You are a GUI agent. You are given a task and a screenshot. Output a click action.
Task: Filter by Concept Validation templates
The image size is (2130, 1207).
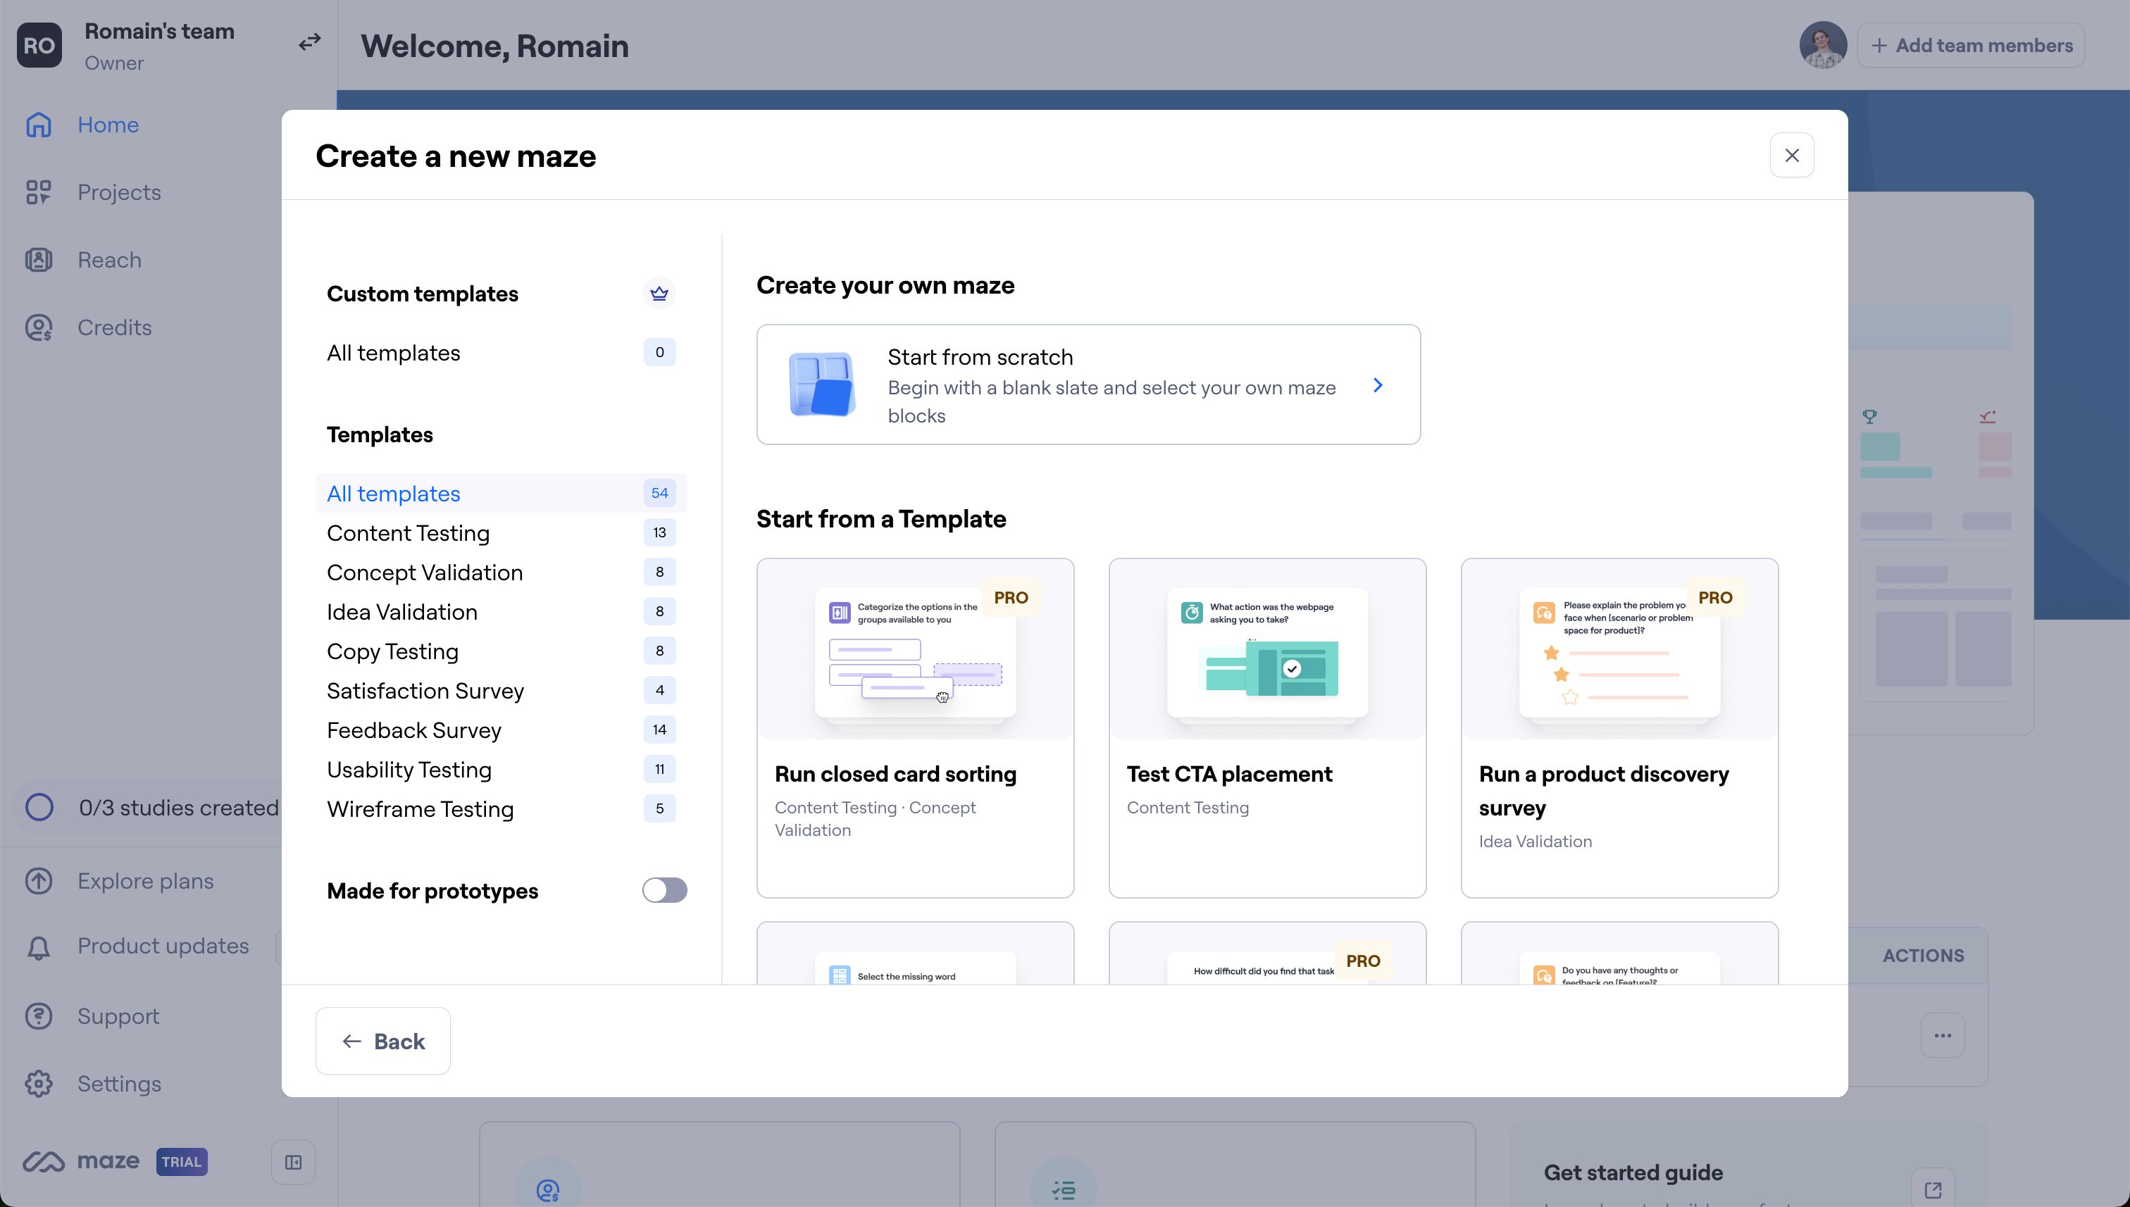tap(501, 572)
